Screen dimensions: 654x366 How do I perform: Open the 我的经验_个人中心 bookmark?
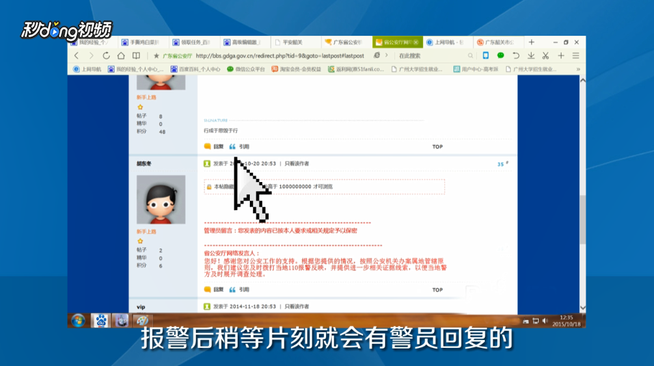(x=135, y=69)
